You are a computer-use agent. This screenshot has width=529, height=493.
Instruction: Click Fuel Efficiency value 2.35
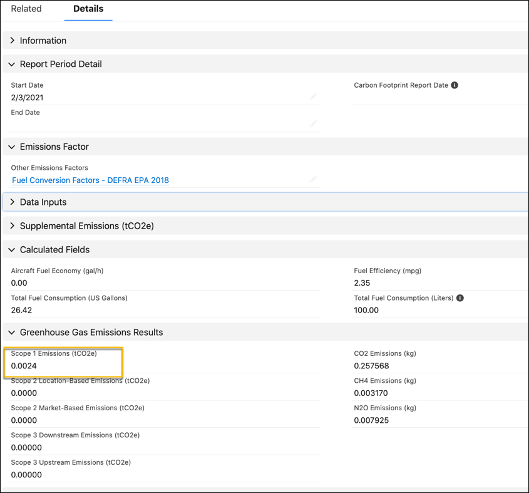(x=362, y=283)
